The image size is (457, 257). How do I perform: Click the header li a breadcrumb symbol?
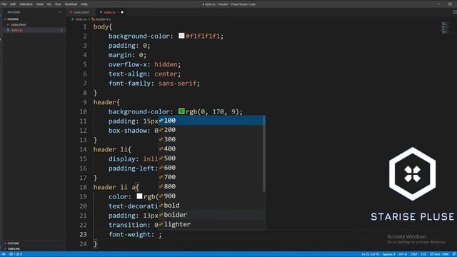103,19
